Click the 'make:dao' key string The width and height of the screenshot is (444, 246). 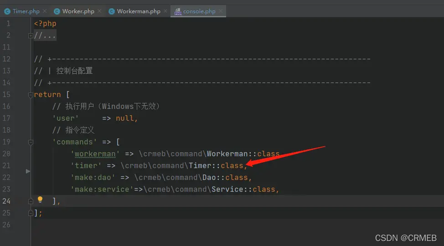(93, 178)
